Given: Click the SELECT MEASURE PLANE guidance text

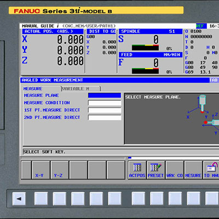Looking at the screenshot, I should [x=153, y=97].
